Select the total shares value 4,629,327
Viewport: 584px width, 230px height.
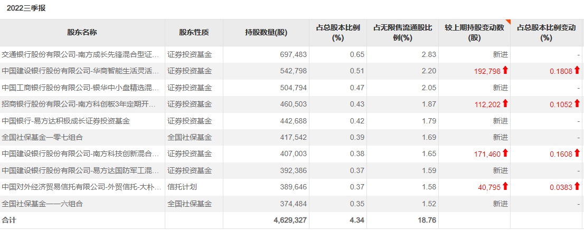pos(290,220)
